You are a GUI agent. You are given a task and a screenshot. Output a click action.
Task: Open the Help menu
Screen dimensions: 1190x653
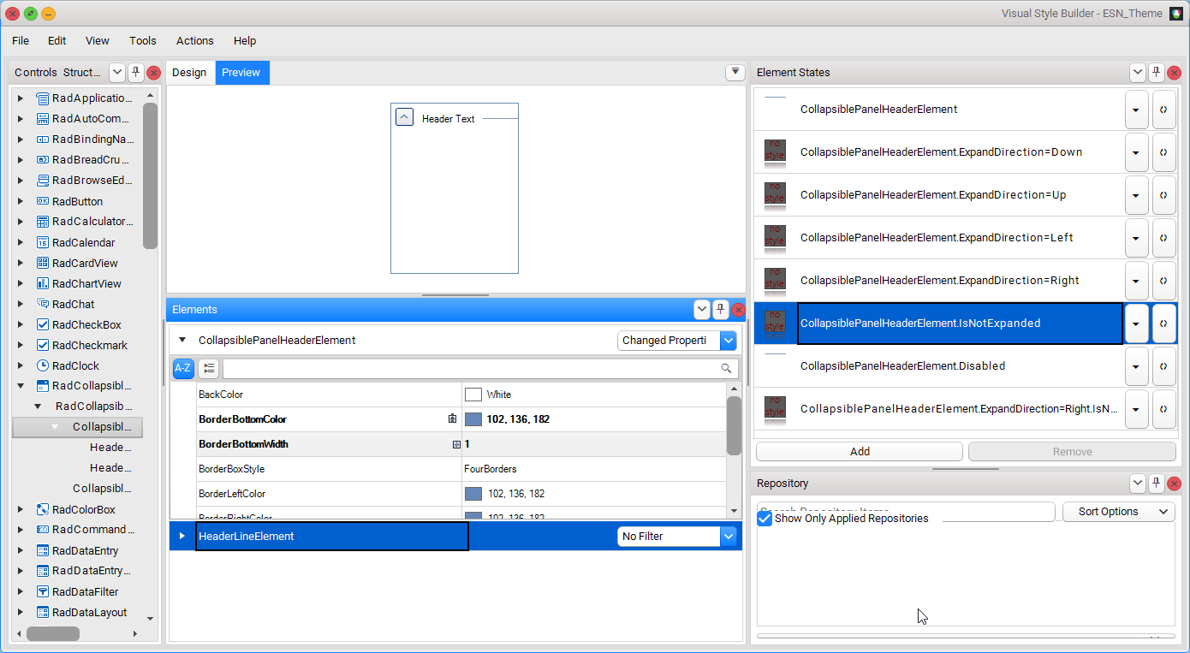[x=245, y=40]
